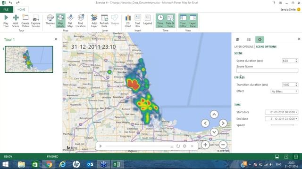This screenshot has width=302, height=169.
Task: Toggle Map Labels on the map
Action: coord(60,21)
